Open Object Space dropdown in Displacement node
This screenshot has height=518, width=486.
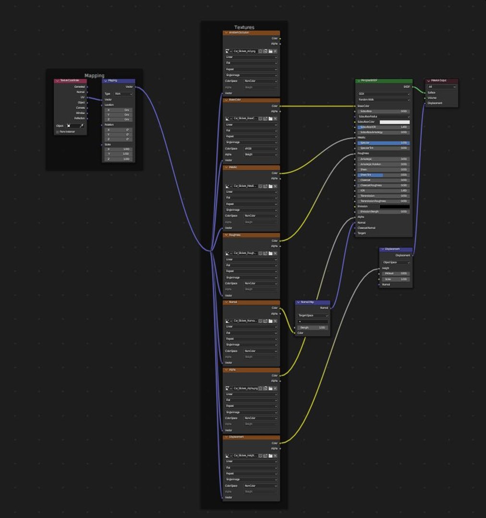tap(396, 262)
